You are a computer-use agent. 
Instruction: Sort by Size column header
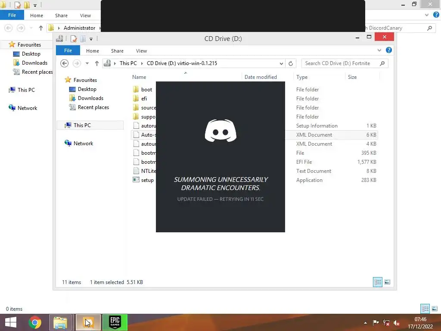click(352, 77)
